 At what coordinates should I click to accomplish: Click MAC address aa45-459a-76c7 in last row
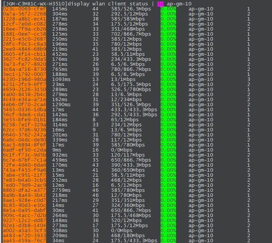pos(24,240)
